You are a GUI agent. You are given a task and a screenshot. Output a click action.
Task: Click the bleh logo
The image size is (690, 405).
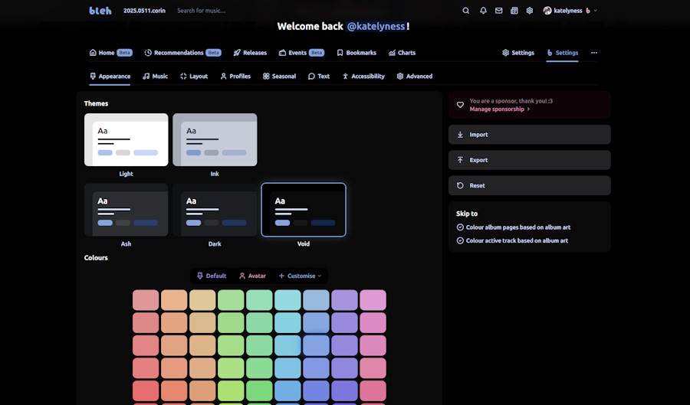(100, 11)
